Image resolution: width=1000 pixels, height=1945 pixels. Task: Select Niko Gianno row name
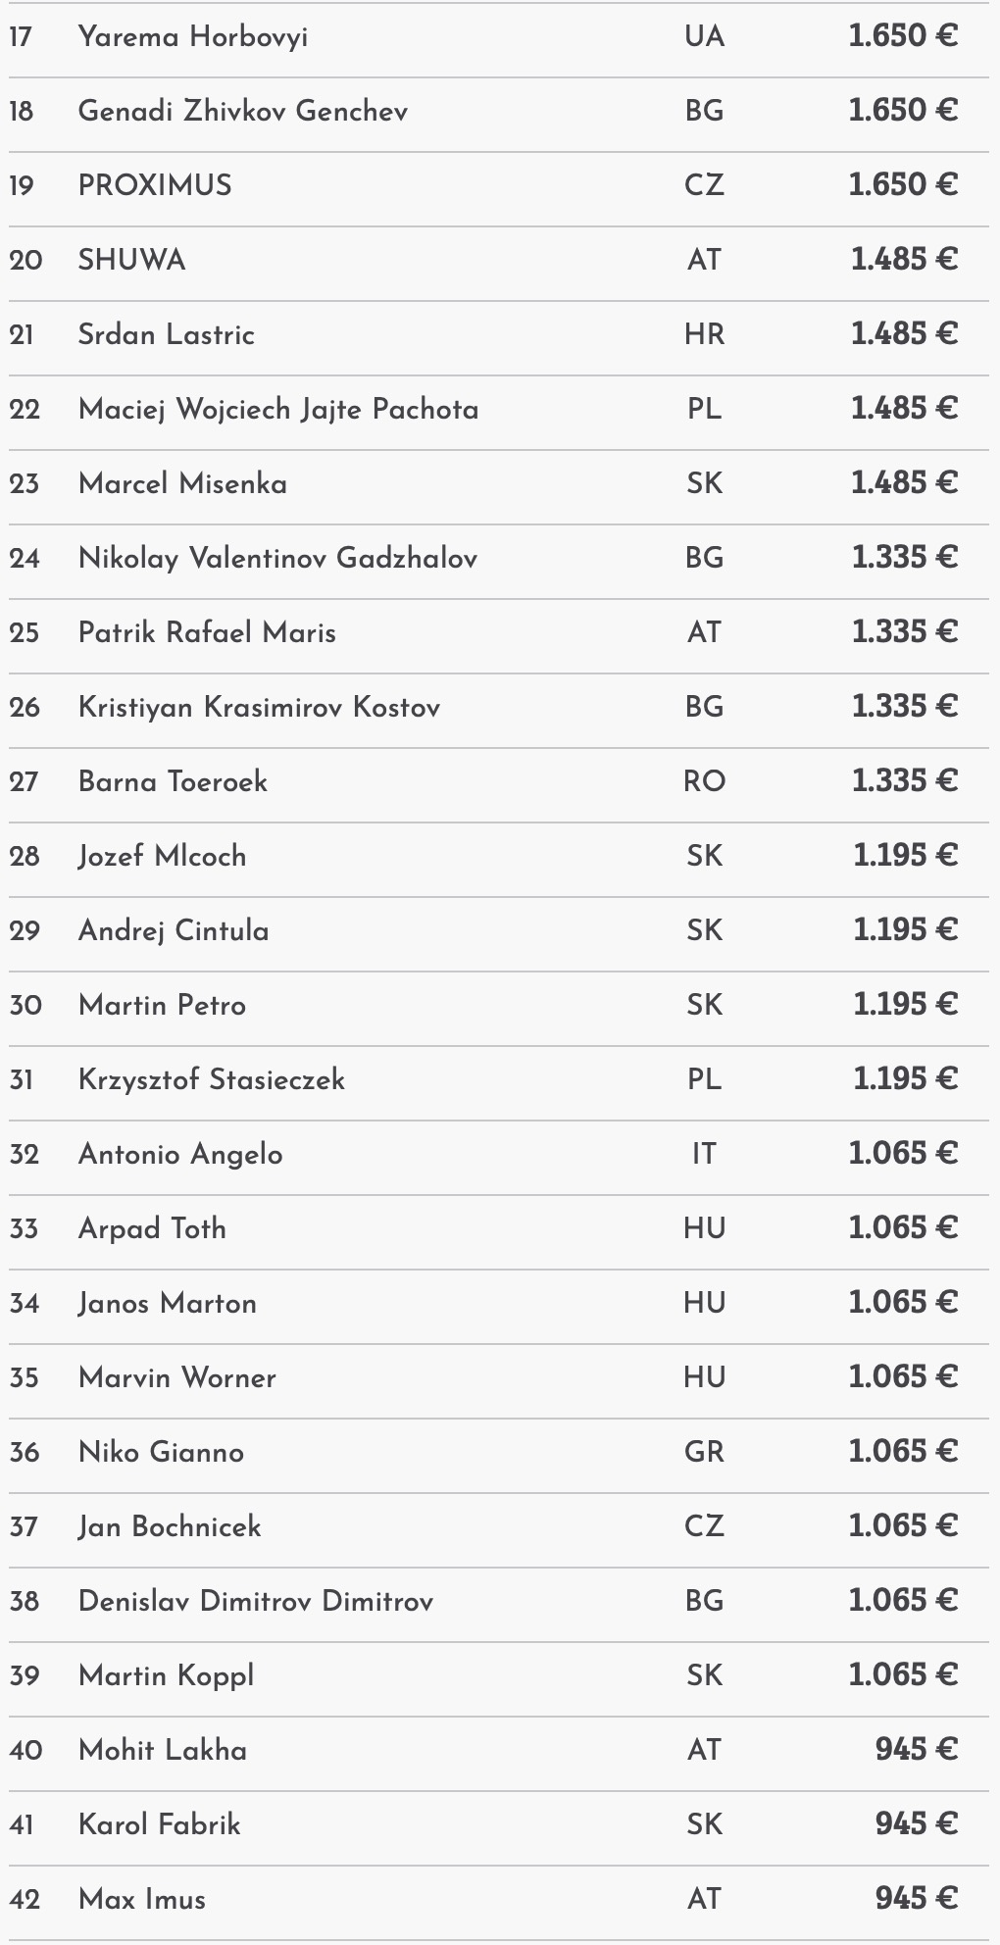pos(161,1453)
